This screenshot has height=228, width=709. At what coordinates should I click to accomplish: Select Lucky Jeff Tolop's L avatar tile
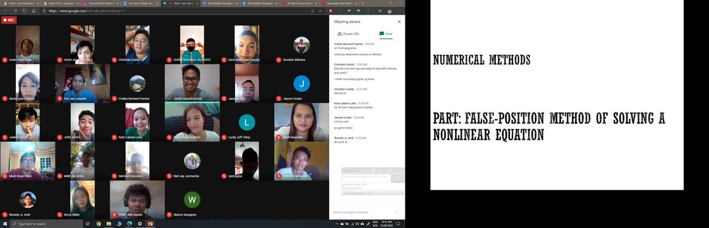(x=247, y=122)
